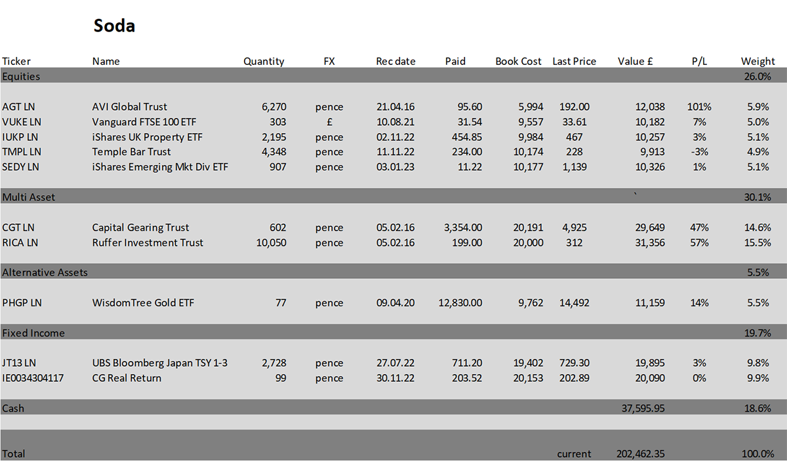Click the Total row label
This screenshot has width=787, height=461.
(13, 454)
